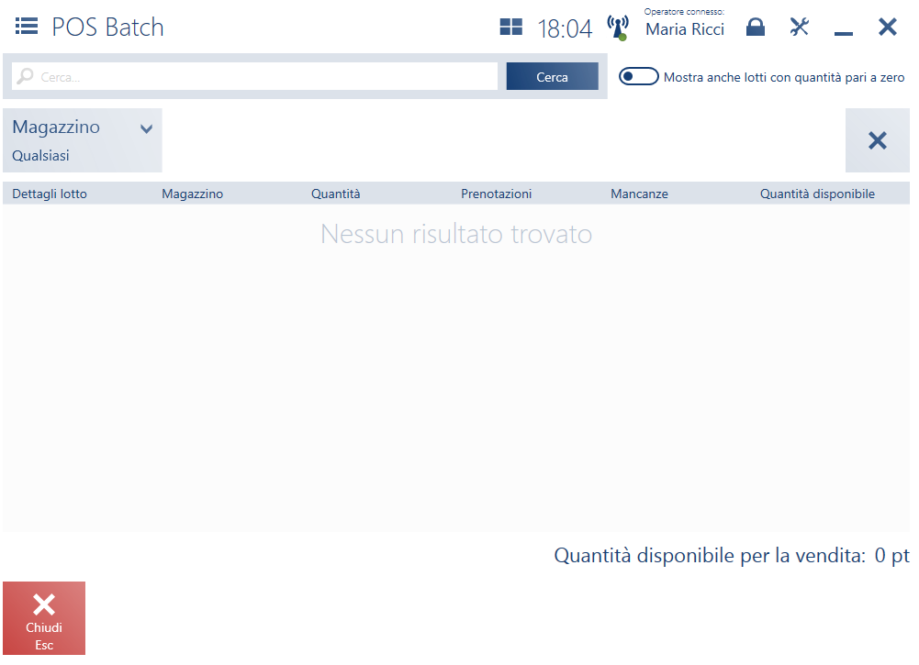
Task: Expand the Magazzino filter dropdown
Action: (x=83, y=140)
